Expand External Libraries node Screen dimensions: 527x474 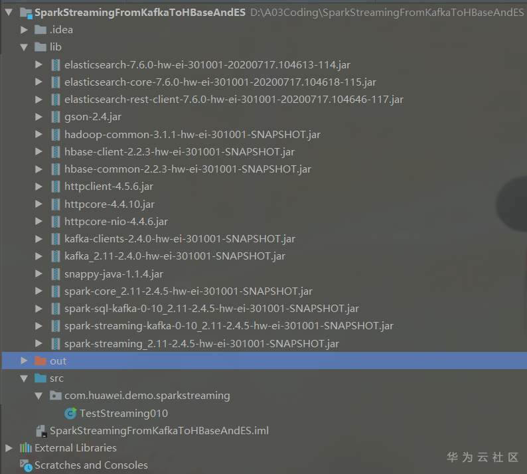pos(9,448)
